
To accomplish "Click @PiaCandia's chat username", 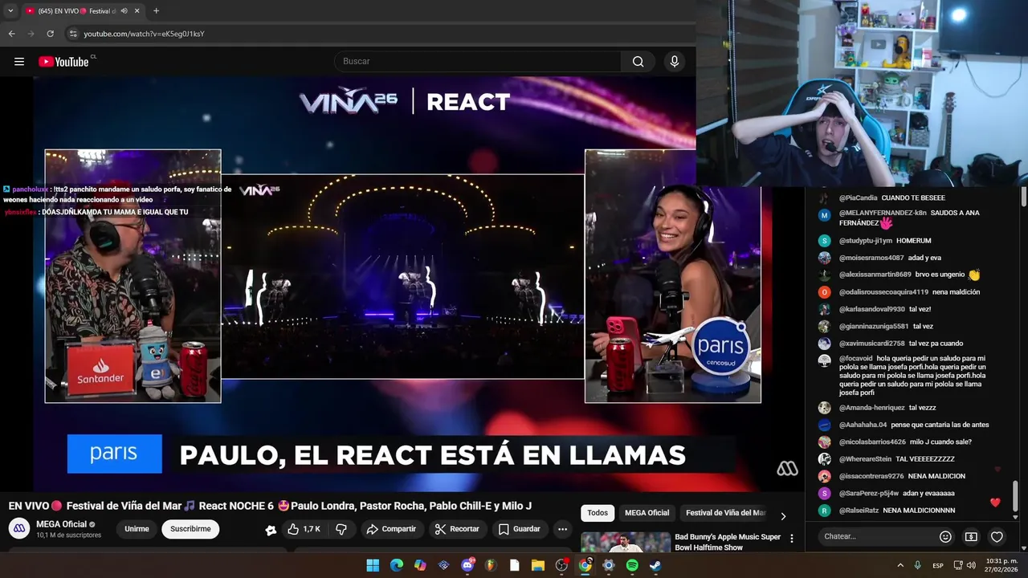I will pos(859,197).
